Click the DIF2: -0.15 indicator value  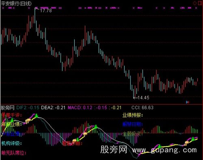tap(28, 107)
